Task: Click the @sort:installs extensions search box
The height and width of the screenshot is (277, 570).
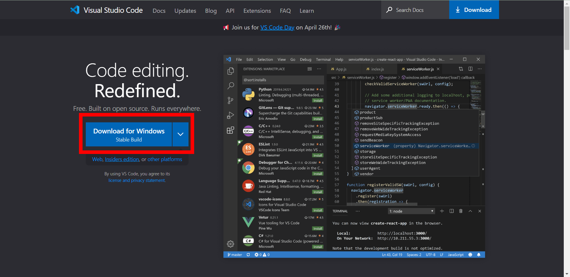Action: tap(283, 80)
